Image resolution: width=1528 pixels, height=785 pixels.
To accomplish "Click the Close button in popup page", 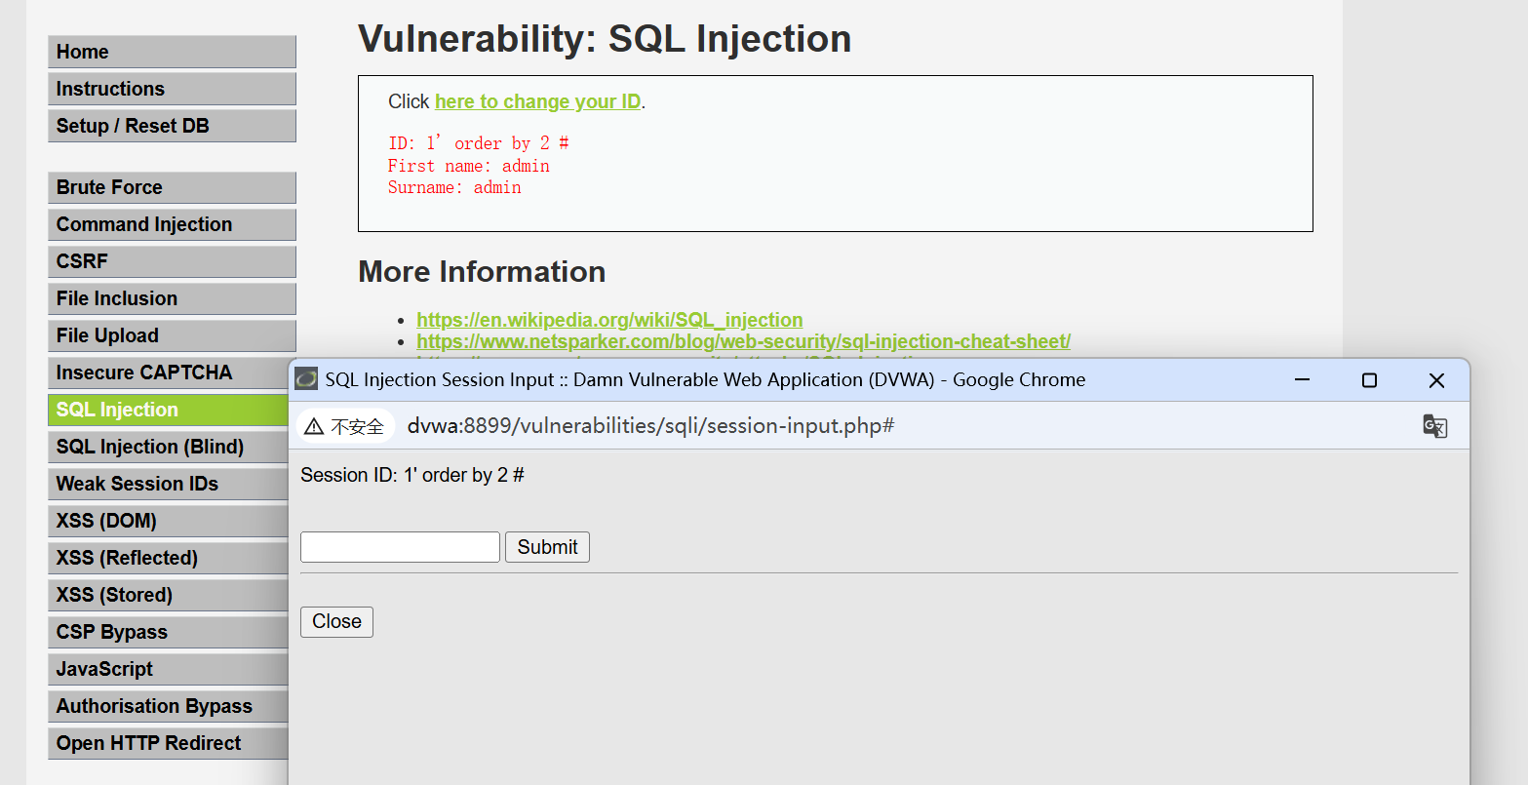I will (336, 621).
